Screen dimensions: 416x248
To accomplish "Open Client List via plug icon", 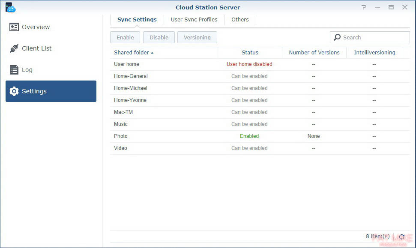I will [x=14, y=48].
